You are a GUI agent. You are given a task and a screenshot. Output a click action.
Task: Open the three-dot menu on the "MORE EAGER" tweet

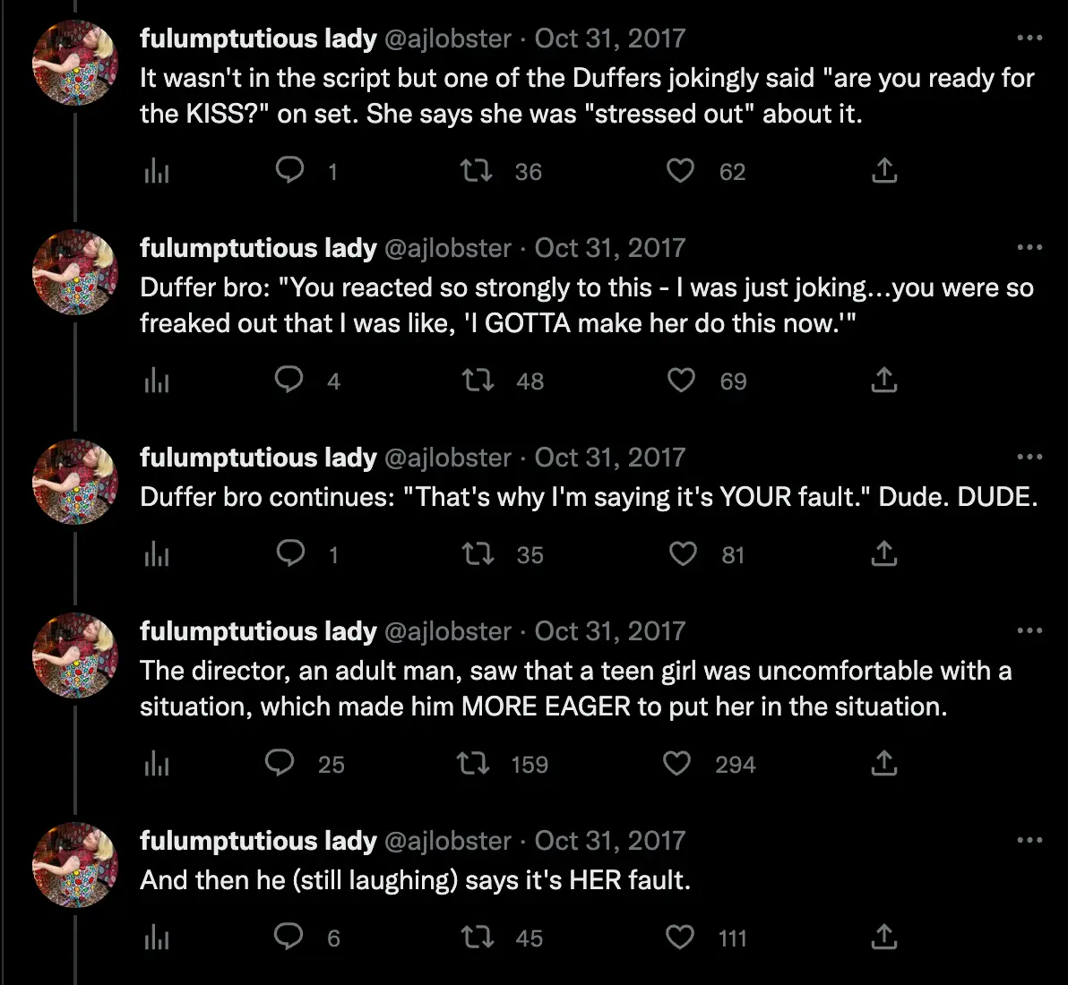1030,631
